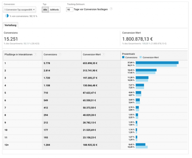Click the 10,49 % conversion value bar
Image resolution: width=192 pixels, height=158 pixels.
[x=142, y=147]
